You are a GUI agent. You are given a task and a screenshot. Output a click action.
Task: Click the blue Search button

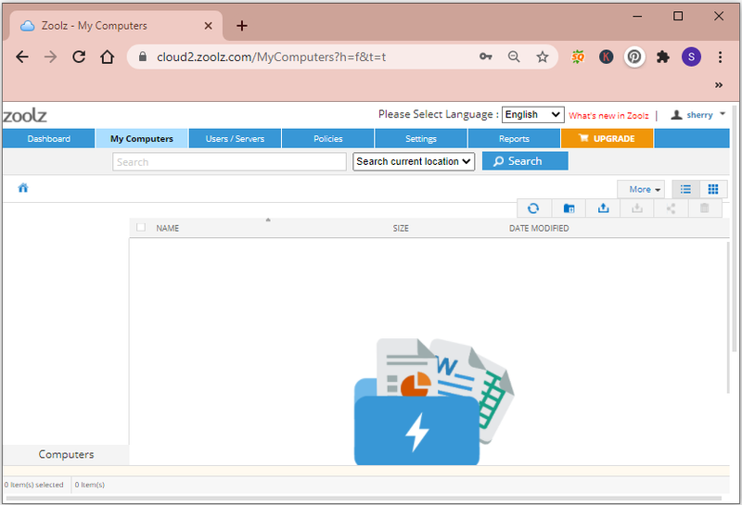pyautogui.click(x=525, y=161)
